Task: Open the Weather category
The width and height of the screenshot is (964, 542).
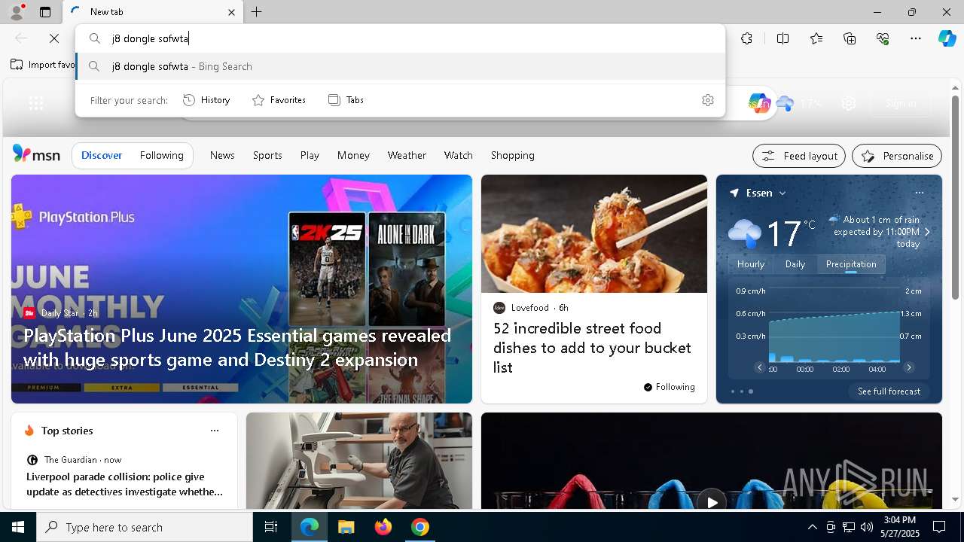Action: (407, 155)
